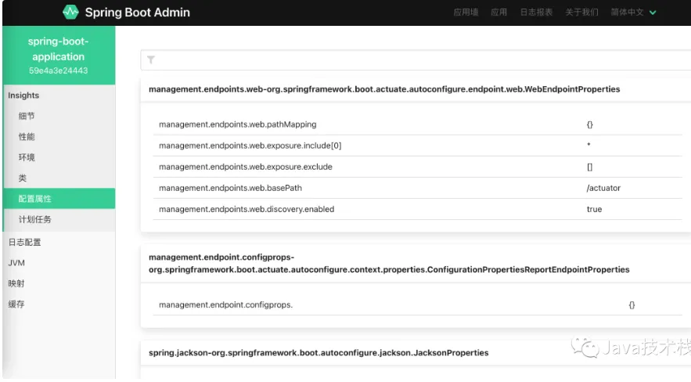Collapse the Insights sidebar section
The width and height of the screenshot is (691, 382).
point(23,95)
